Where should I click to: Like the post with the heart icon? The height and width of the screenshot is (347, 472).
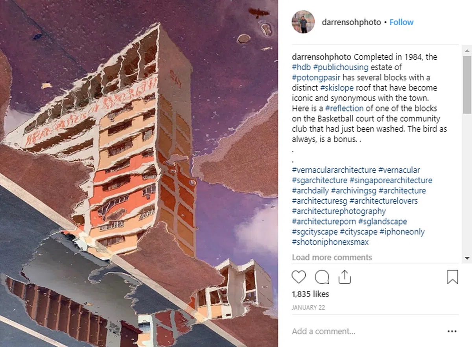click(299, 277)
